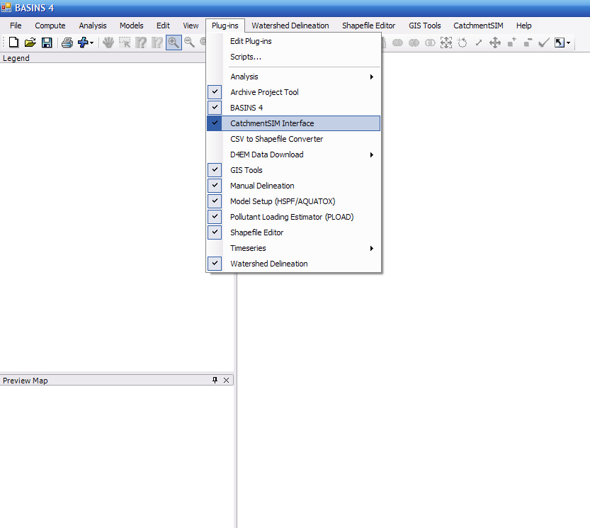Click the blue plus Add Layer icon
Image resolution: width=590 pixels, height=528 pixels.
pos(84,43)
